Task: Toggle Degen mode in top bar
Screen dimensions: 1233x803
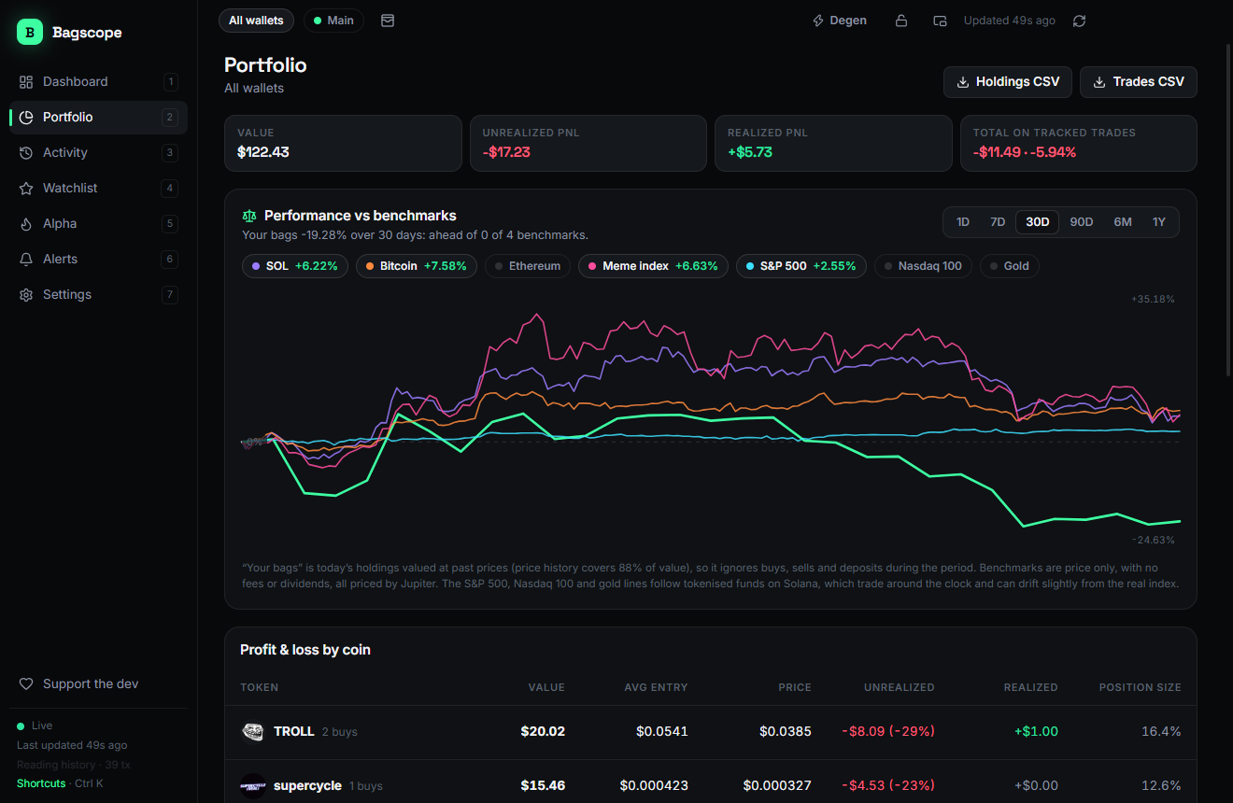Action: (x=840, y=21)
